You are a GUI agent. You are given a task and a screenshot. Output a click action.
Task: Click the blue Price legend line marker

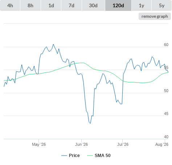tap(64, 156)
